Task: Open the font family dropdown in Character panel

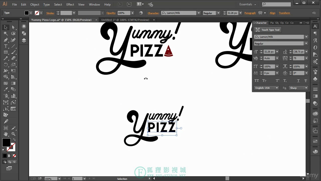Action: pos(306,37)
